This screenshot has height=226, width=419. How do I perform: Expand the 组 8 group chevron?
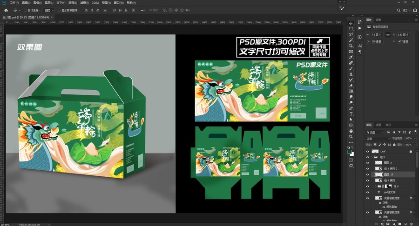[376, 186]
